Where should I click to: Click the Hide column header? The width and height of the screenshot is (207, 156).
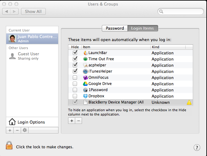[x=75, y=47]
